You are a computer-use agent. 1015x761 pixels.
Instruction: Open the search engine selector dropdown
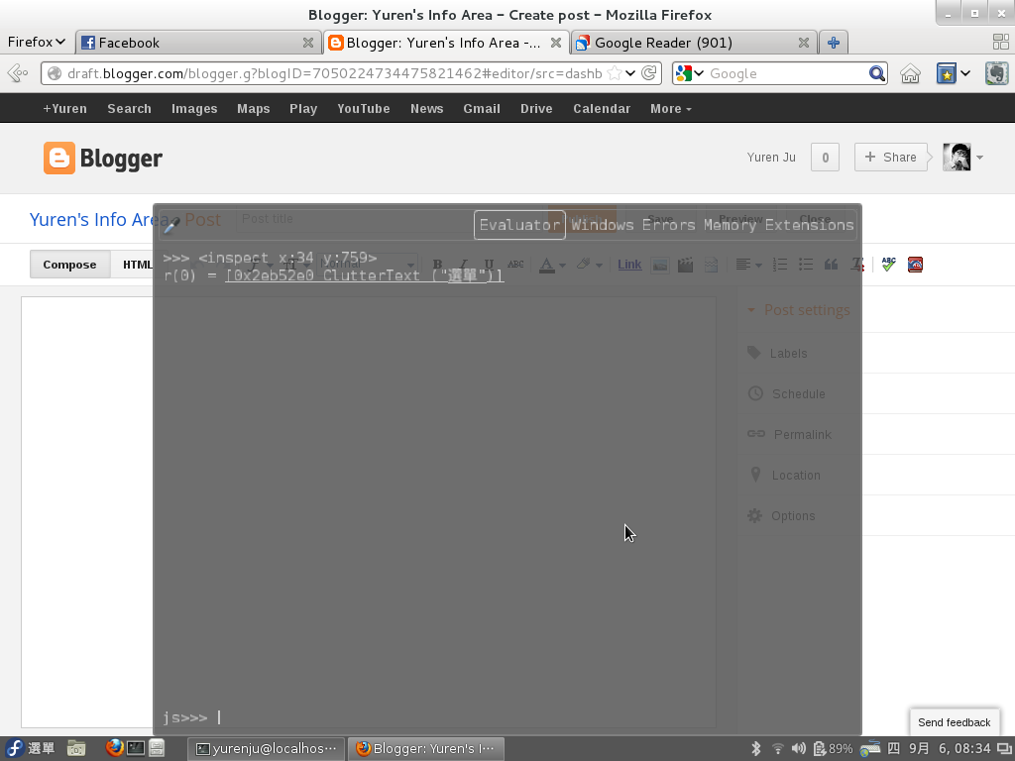689,73
